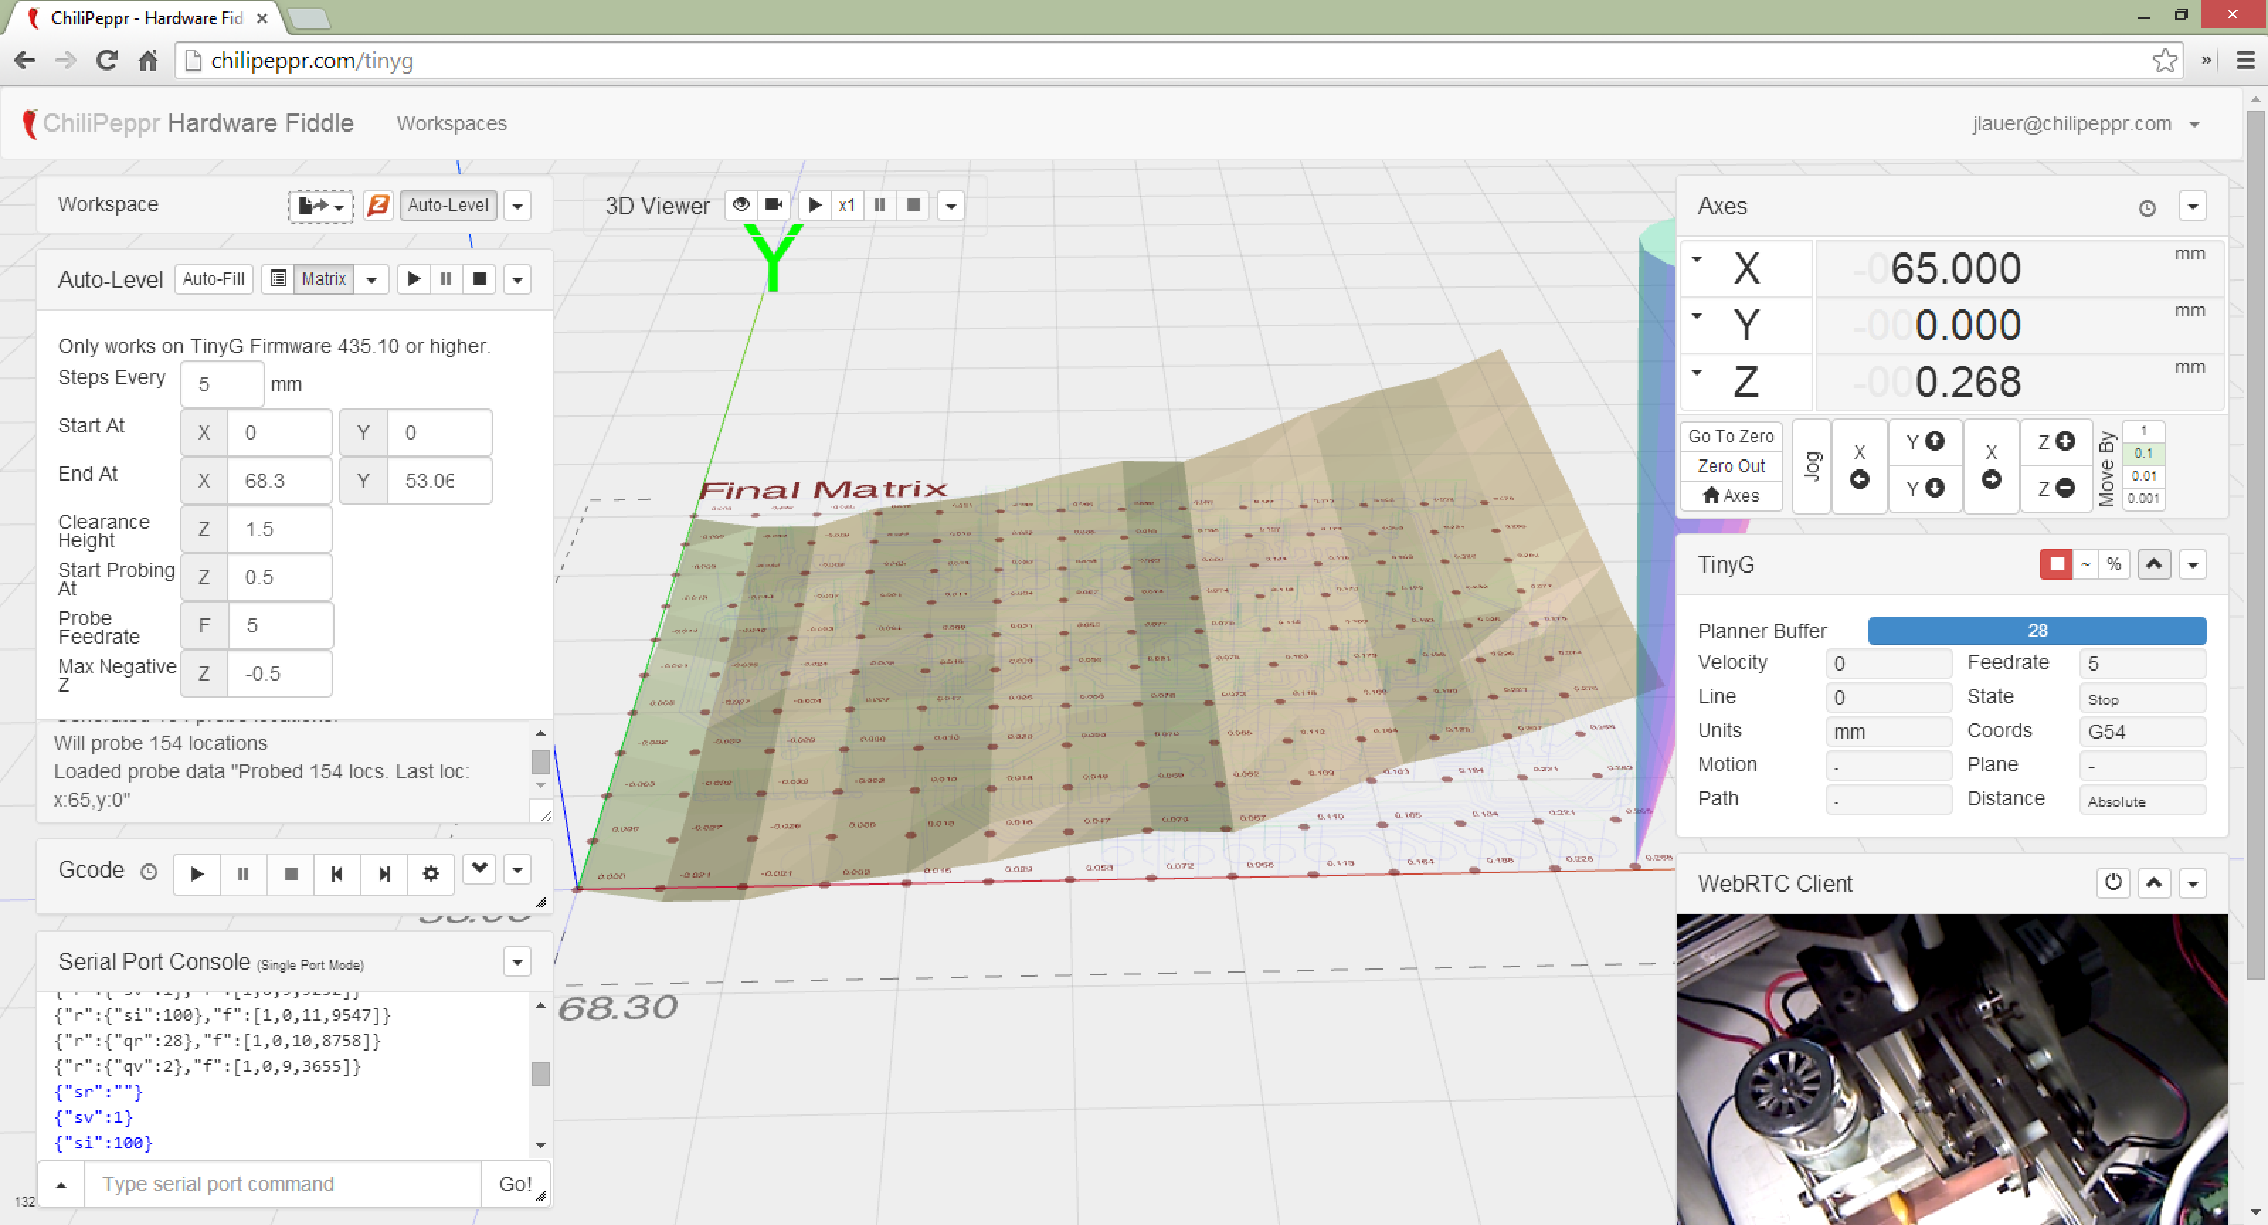Stop the Auto-Level probe run
2268x1225 pixels.
coord(480,279)
